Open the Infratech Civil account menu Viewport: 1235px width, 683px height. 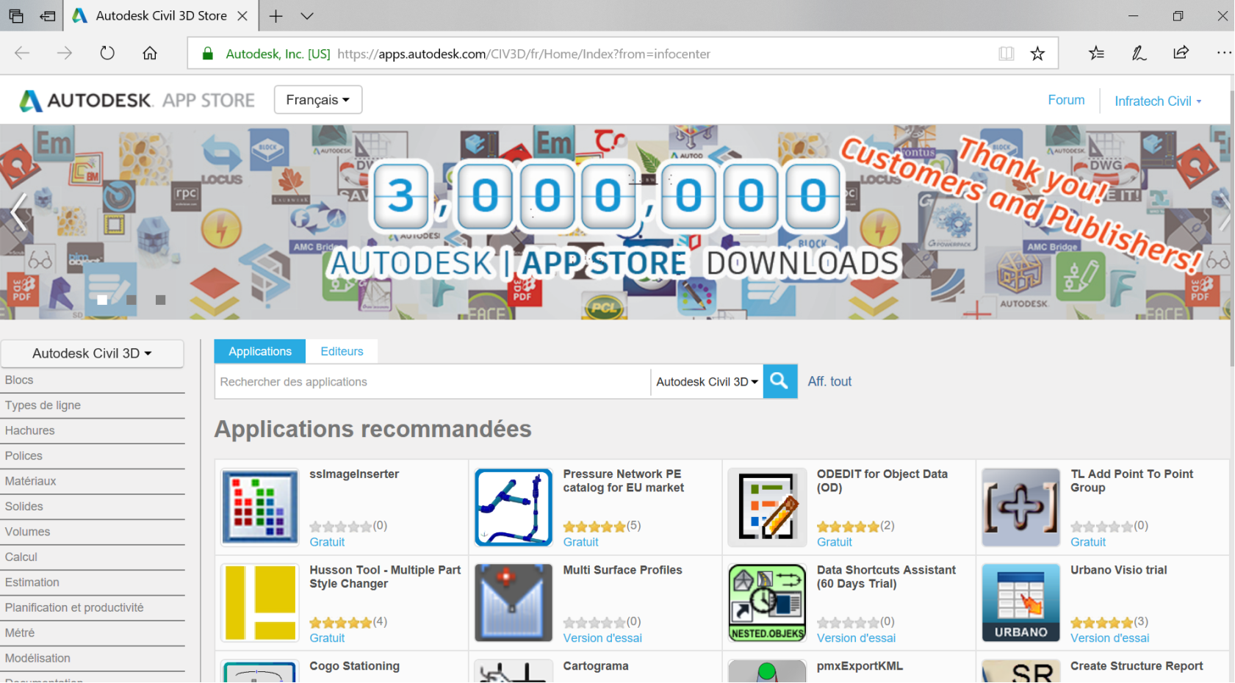1157,101
